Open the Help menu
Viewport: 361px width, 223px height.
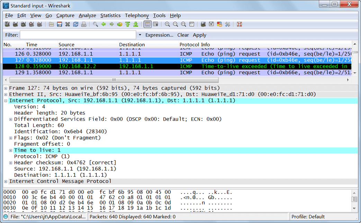[x=175, y=16]
